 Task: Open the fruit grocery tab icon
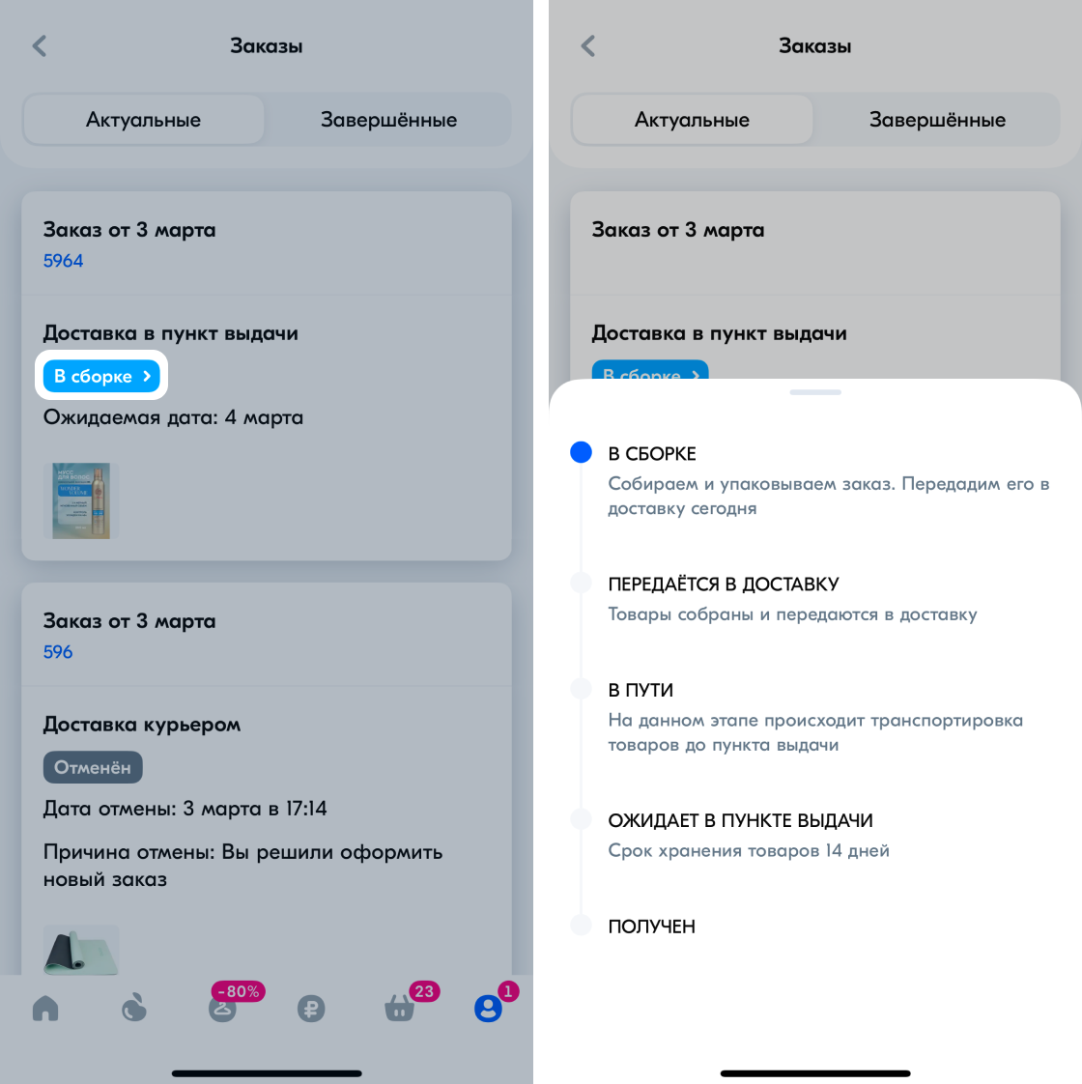[134, 1009]
